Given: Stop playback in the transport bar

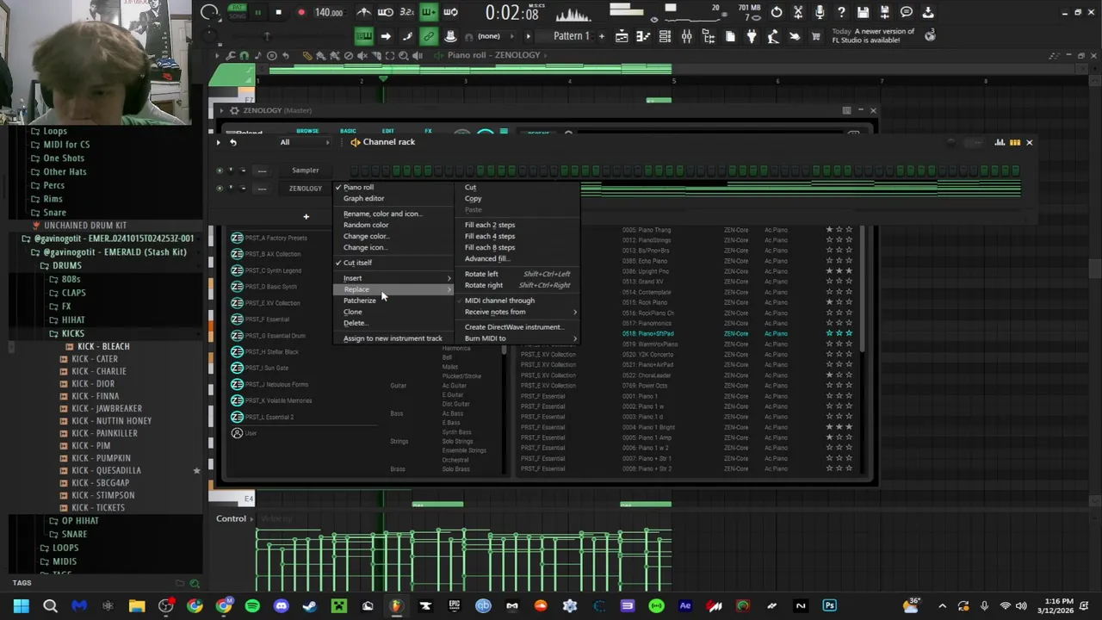Looking at the screenshot, I should (x=278, y=12).
